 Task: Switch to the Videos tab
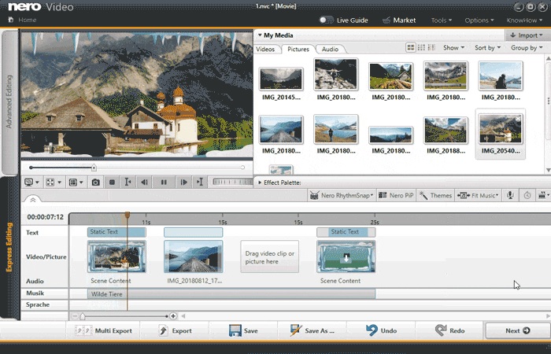coord(267,49)
